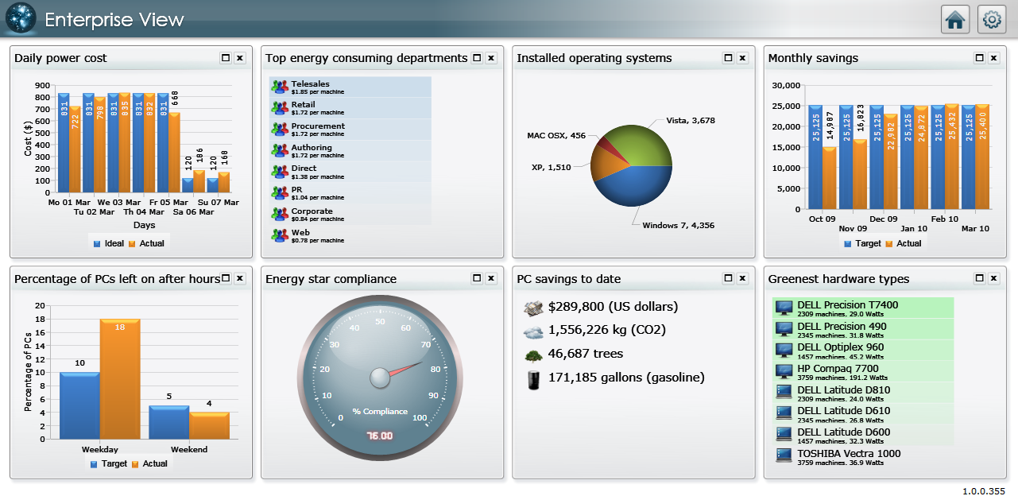Expand the Energy star compliance panel
The image size is (1018, 496).
477,278
